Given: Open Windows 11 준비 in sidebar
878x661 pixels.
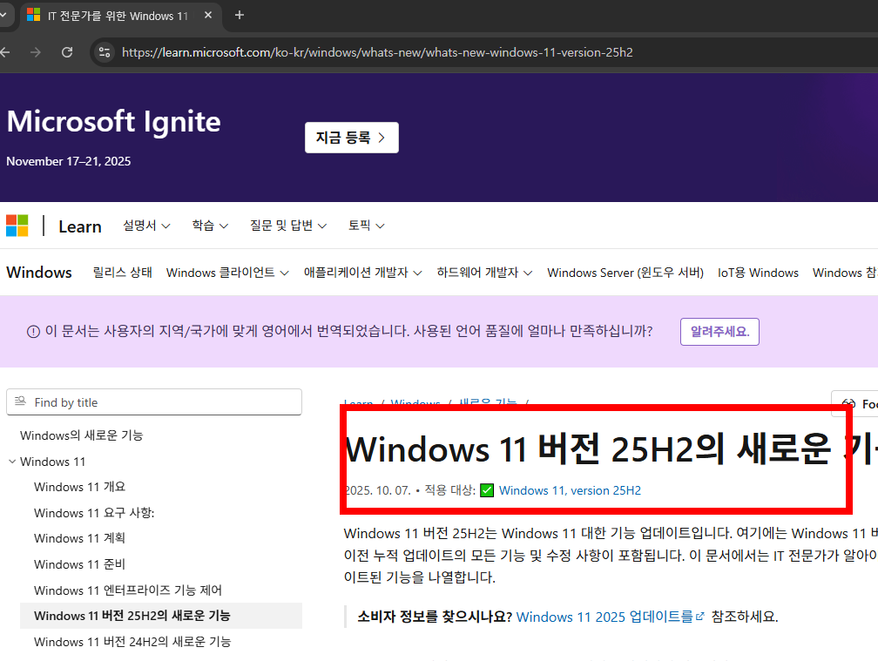Looking at the screenshot, I should (x=79, y=564).
